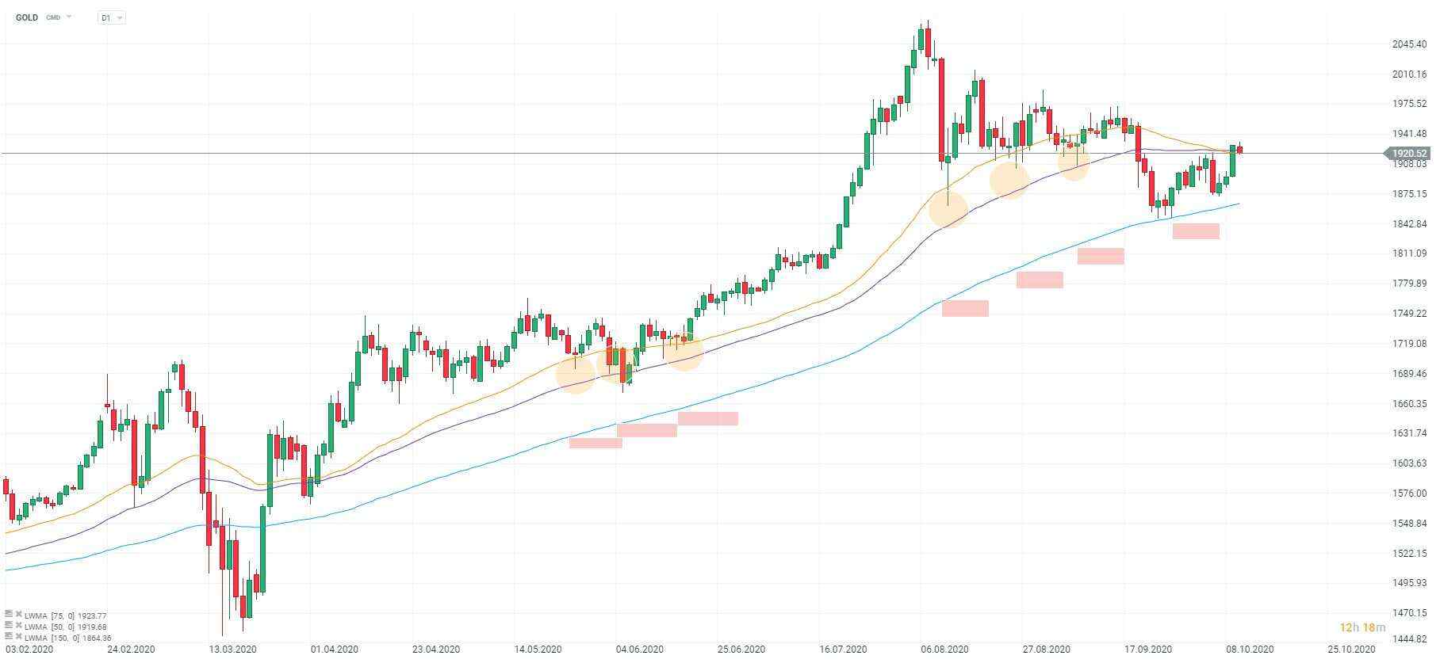Viewport: 1440px width, 663px height.
Task: Remove the LWMA 50 indicator with X
Action: (18, 625)
